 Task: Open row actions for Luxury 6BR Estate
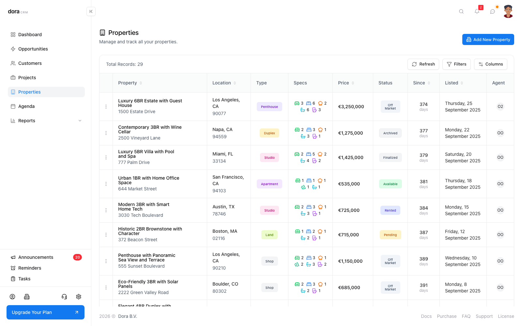(x=106, y=107)
